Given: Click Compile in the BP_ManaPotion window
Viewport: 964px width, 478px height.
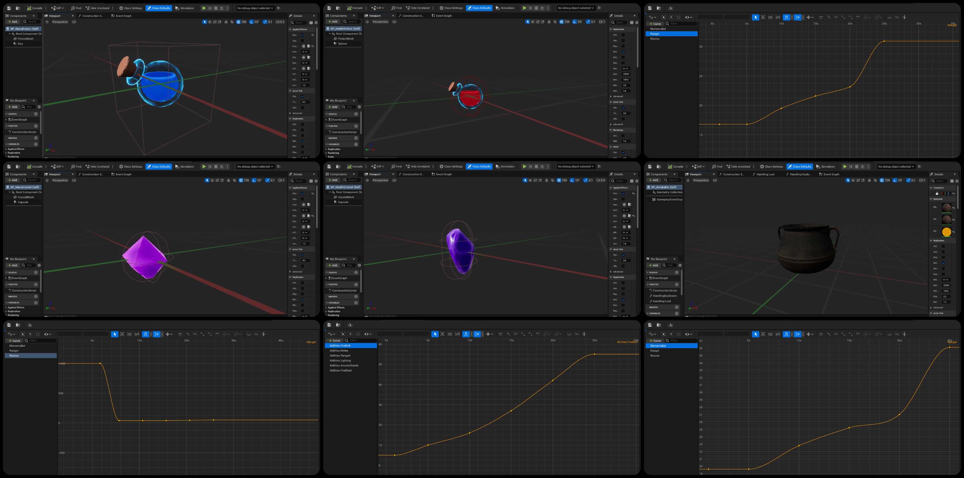Looking at the screenshot, I should pyautogui.click(x=35, y=8).
